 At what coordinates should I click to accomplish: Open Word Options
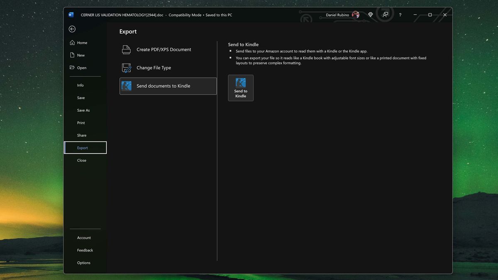point(83,263)
